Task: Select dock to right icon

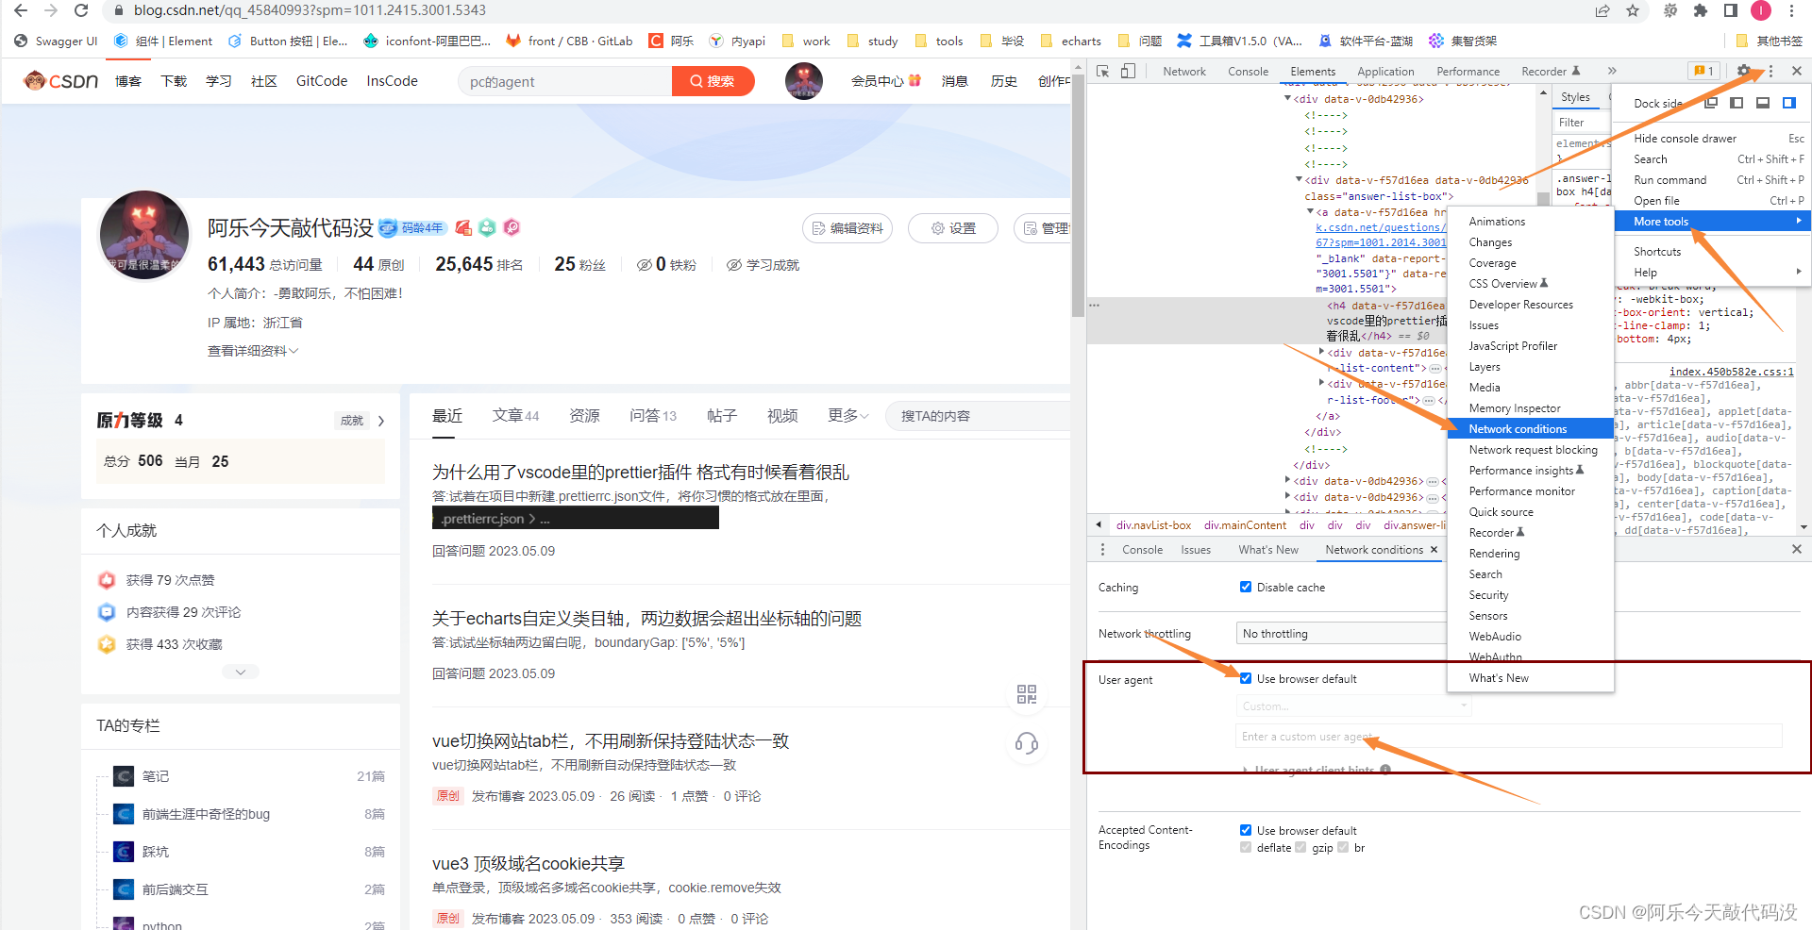Action: 1788,103
